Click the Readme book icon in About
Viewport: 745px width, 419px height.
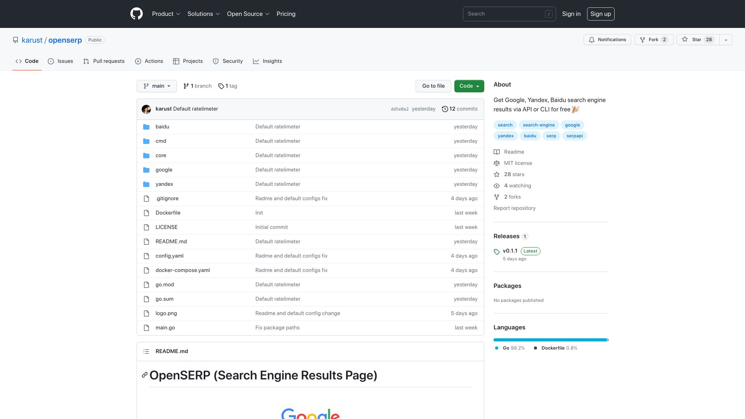pyautogui.click(x=497, y=152)
